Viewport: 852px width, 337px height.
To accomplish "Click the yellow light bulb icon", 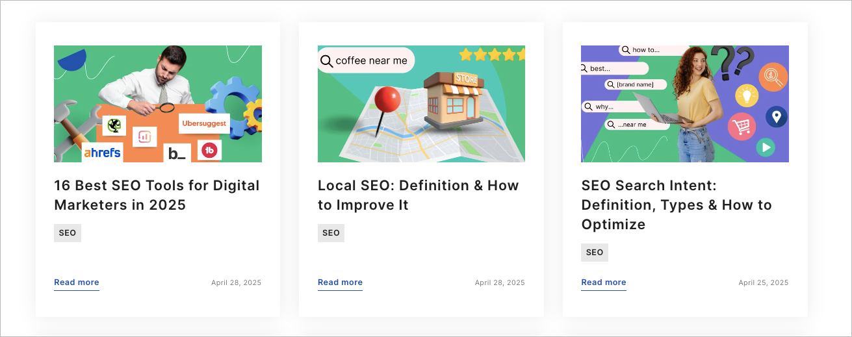I will pyautogui.click(x=747, y=96).
